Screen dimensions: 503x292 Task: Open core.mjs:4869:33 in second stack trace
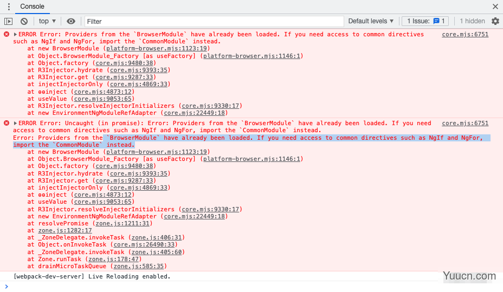point(139,187)
